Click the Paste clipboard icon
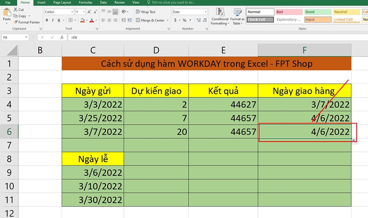Viewport: 368px width, 218px height. pyautogui.click(x=7, y=12)
